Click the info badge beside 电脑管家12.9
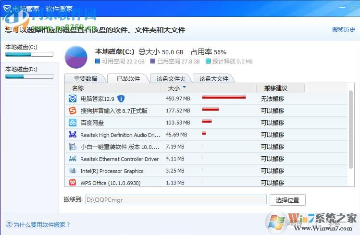360x235 pixels. coord(121,99)
